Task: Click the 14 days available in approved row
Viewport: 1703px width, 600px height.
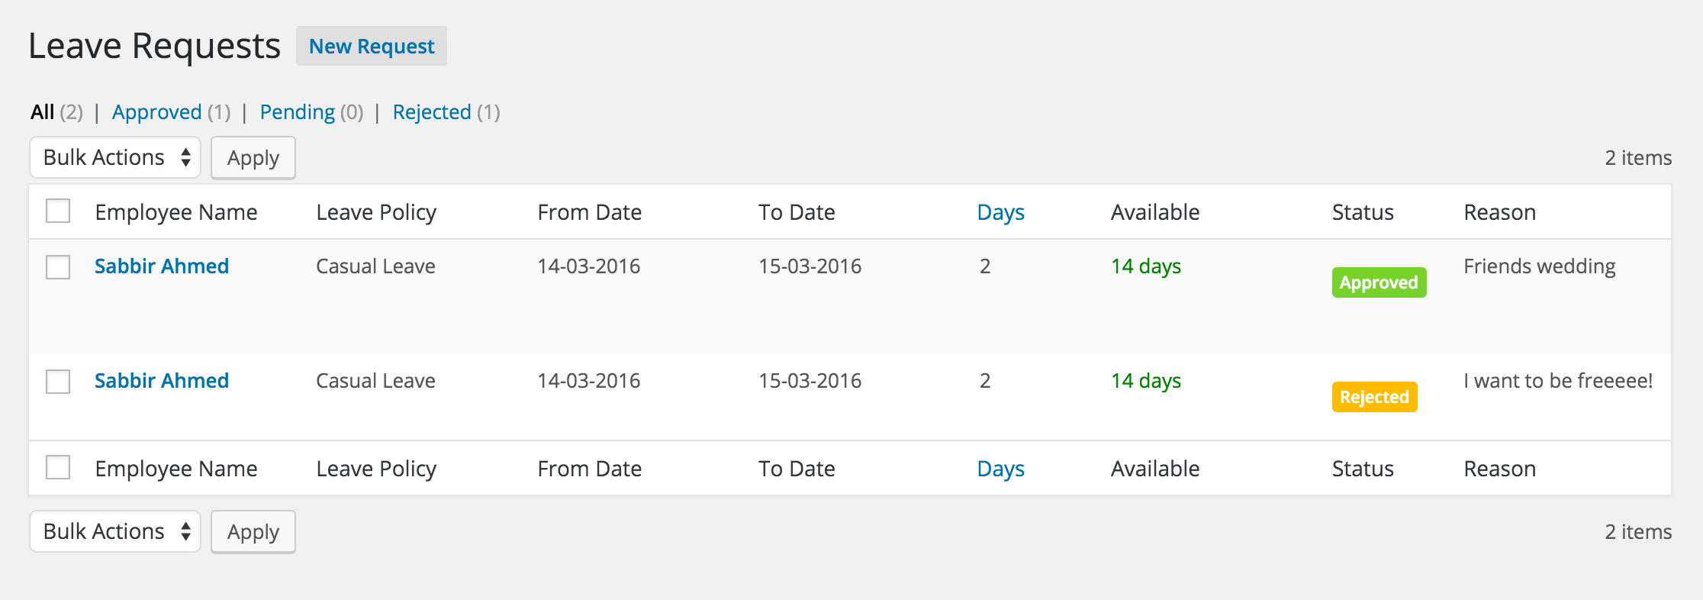Action: pyautogui.click(x=1145, y=266)
